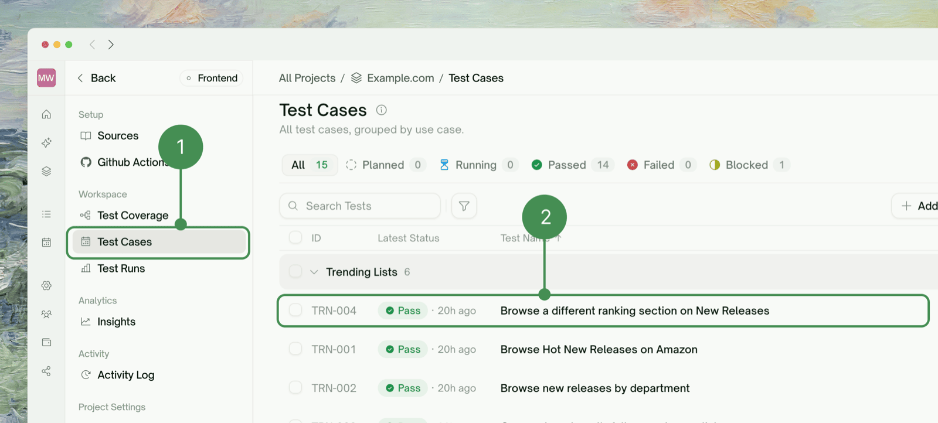
Task: Open the settings gear icon in the left rail
Action: pyautogui.click(x=46, y=285)
